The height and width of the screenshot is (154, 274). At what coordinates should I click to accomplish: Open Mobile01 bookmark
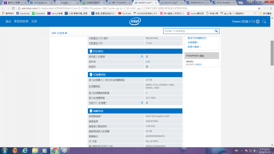pos(38,13)
